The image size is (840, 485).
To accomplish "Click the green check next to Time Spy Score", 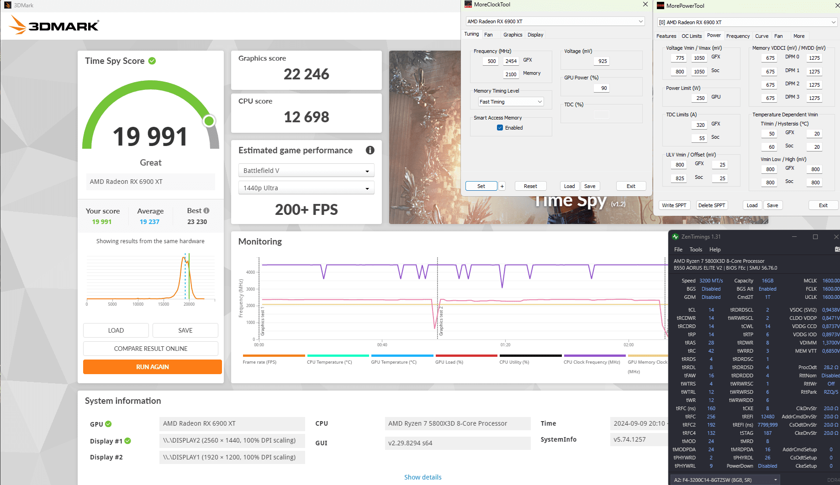I will (x=152, y=61).
